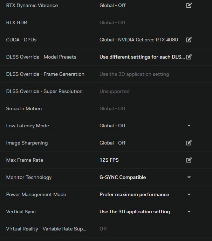The image size is (212, 241).
Task: Select the Image Sharpening setting label
Action: pyautogui.click(x=27, y=143)
